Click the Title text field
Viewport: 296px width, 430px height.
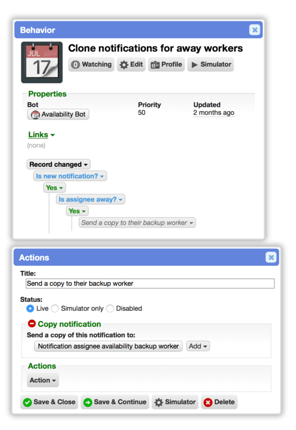pyautogui.click(x=150, y=284)
